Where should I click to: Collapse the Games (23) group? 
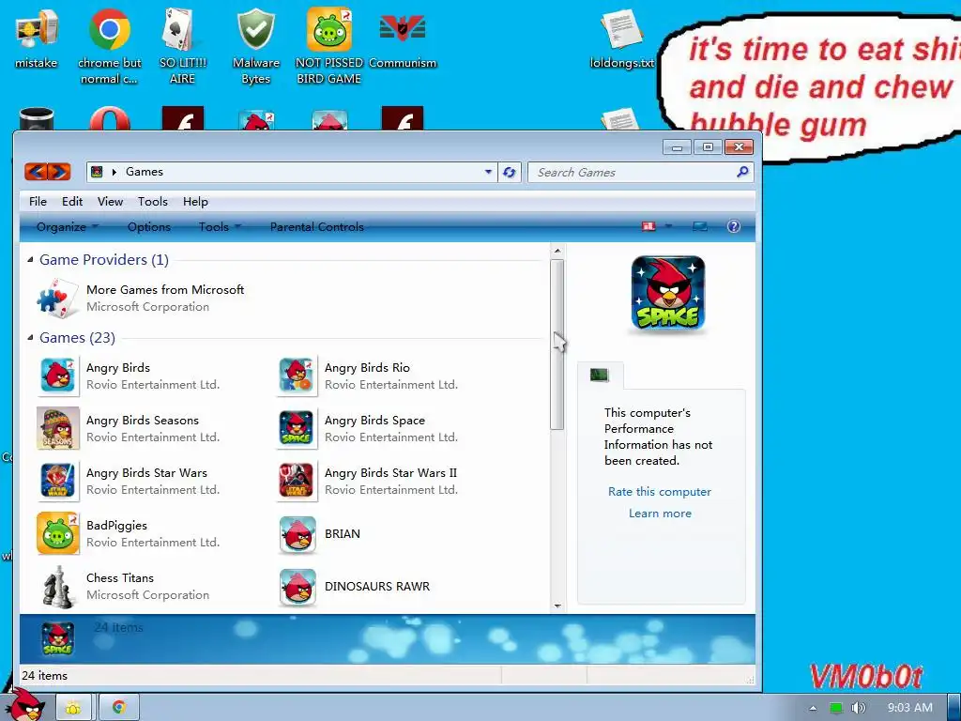coord(30,338)
